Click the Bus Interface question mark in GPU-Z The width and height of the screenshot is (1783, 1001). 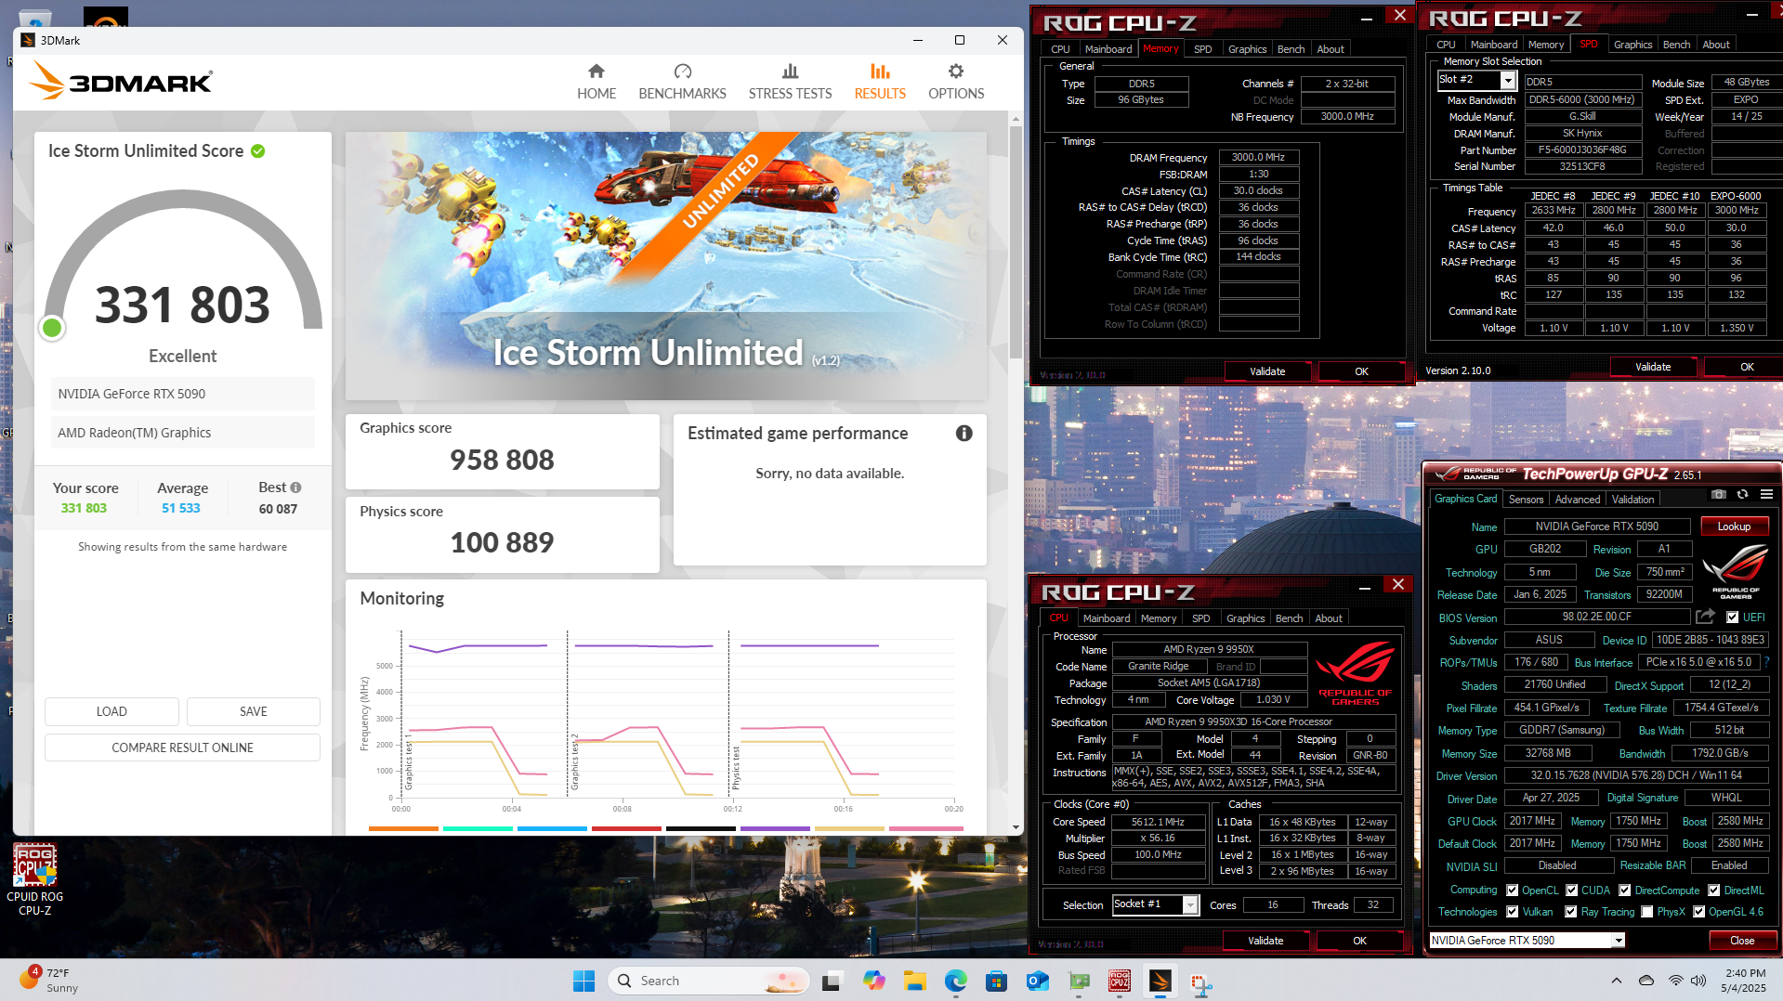tap(1766, 662)
